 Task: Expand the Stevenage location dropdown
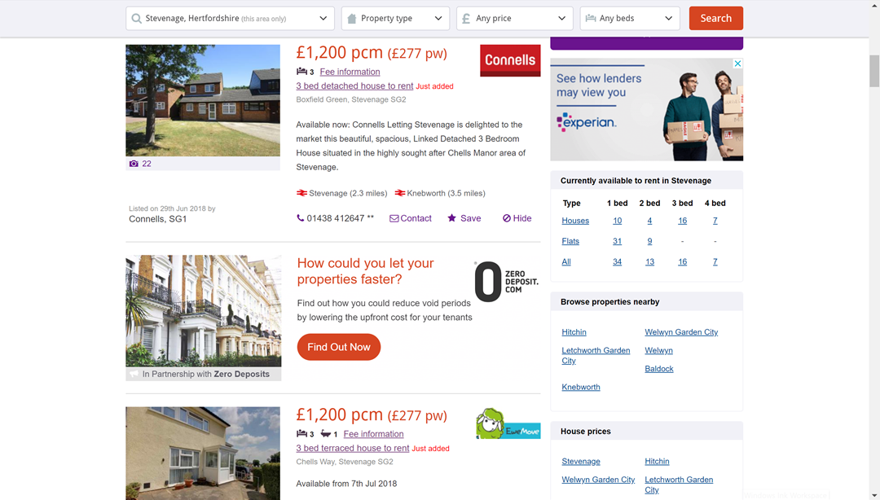coord(230,19)
